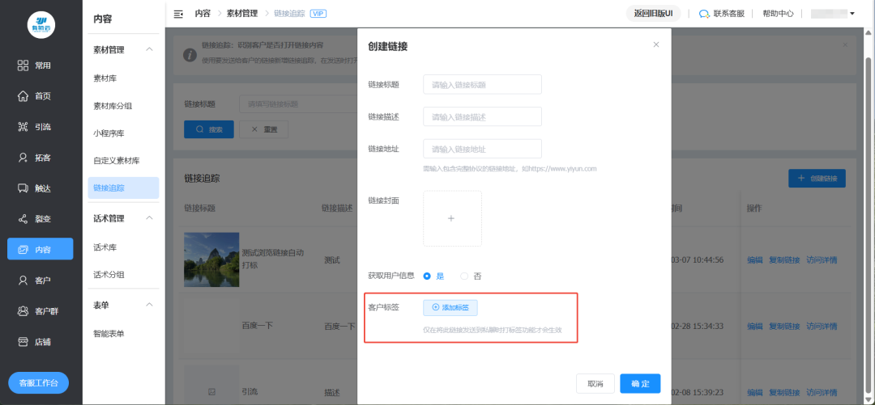Click 编辑 for the 15:34:33 row
Viewport: 875px width, 405px height.
(x=755, y=326)
